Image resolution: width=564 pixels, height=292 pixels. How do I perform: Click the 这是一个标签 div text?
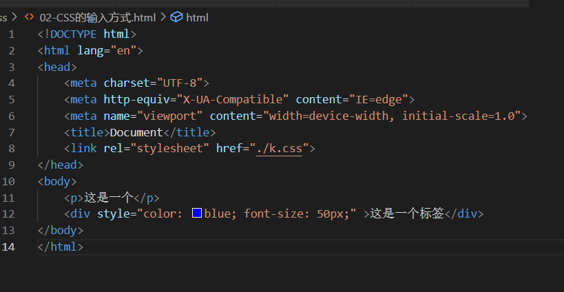[x=407, y=213]
